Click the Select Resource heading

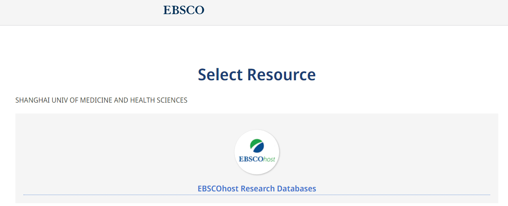click(x=256, y=75)
